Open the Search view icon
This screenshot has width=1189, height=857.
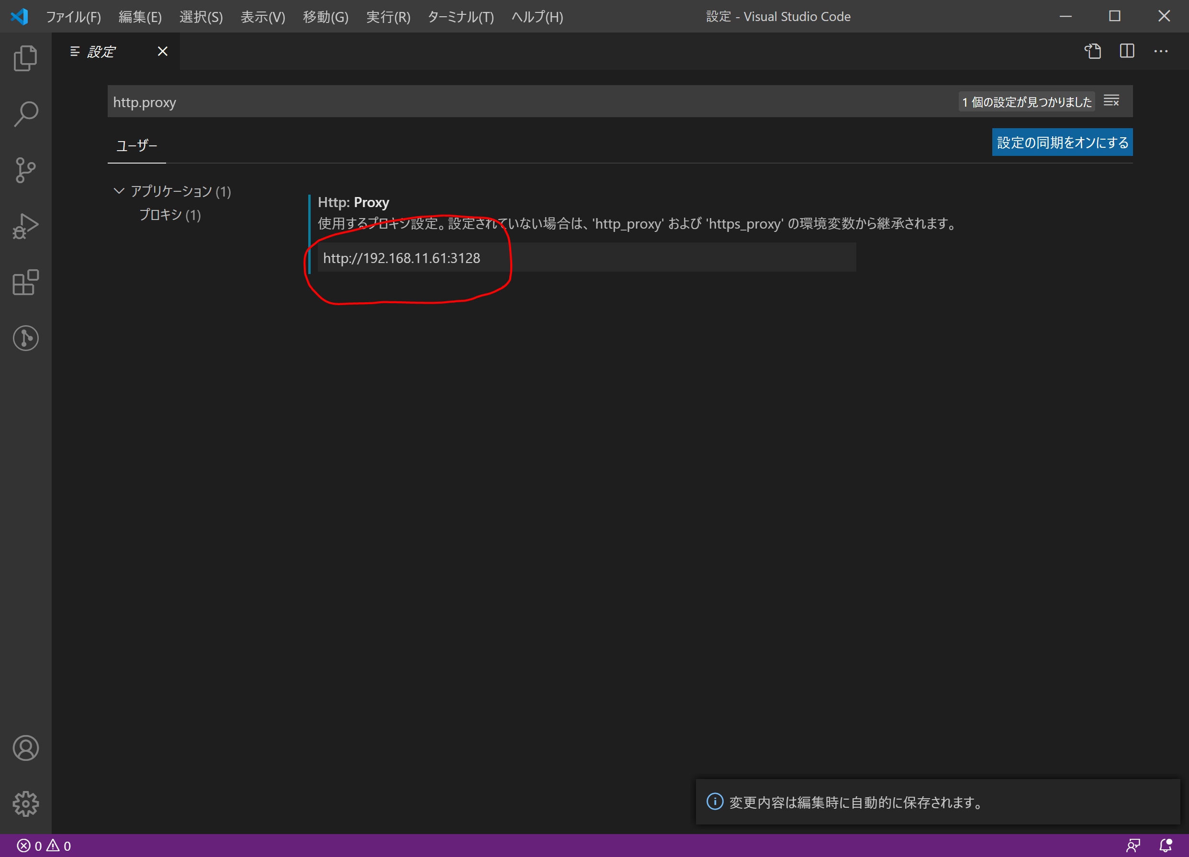(x=25, y=114)
